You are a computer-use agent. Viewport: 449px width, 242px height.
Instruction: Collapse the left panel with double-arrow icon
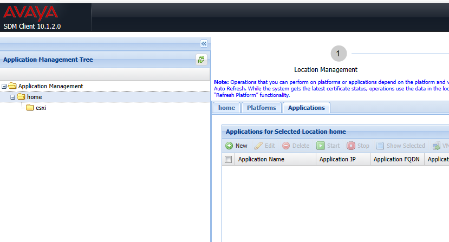coord(204,44)
